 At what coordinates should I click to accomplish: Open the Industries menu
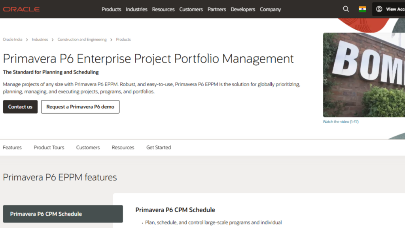[x=136, y=9]
